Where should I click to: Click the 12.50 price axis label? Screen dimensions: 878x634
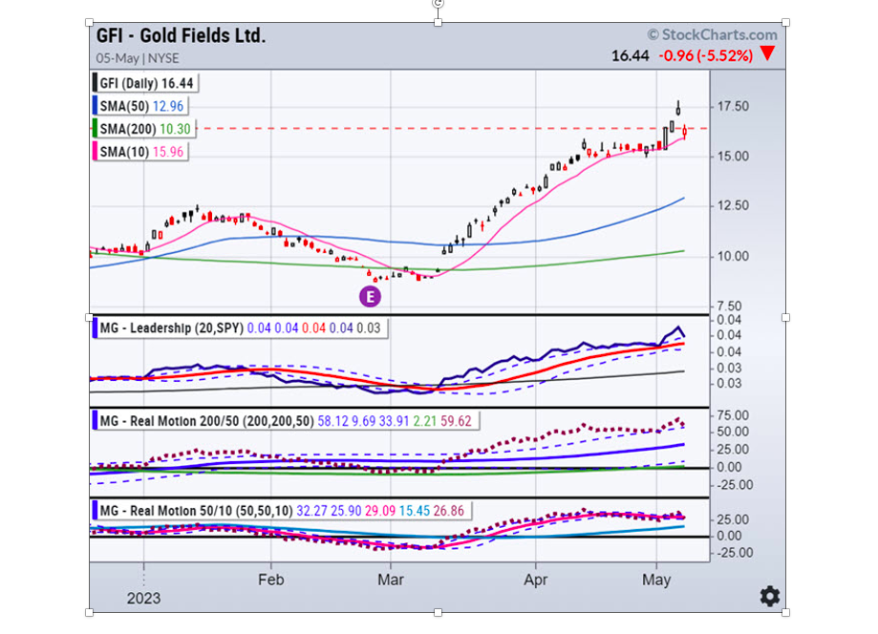733,205
